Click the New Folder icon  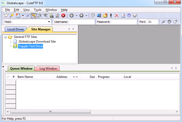[105, 16]
